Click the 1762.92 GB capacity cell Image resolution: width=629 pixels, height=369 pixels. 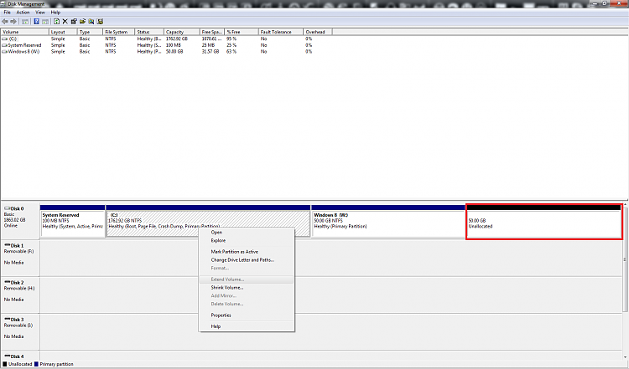tap(176, 38)
